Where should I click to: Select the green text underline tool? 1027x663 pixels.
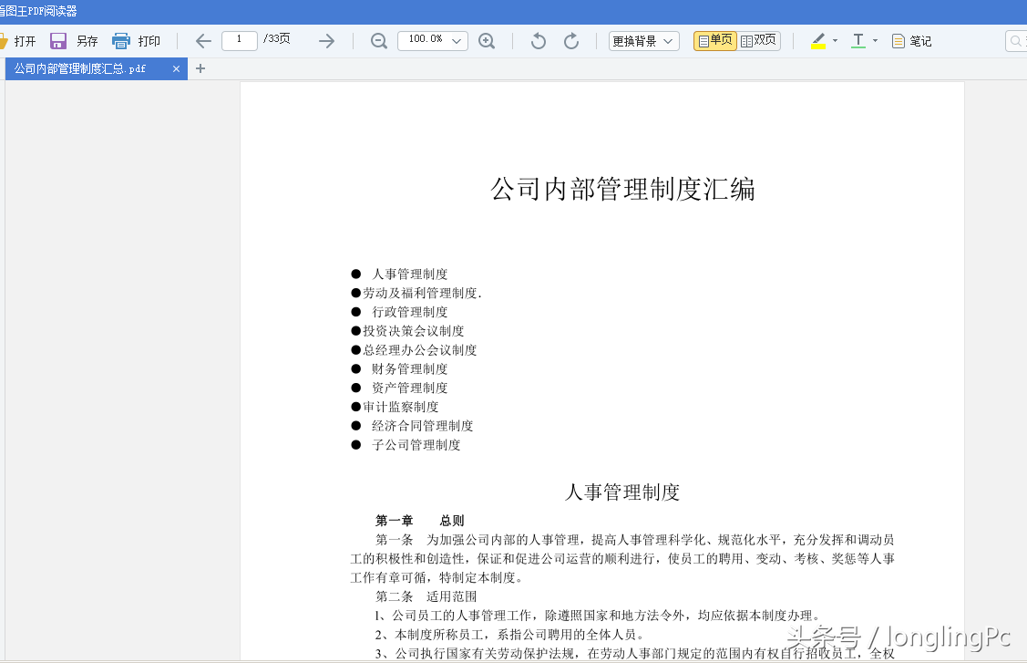858,41
